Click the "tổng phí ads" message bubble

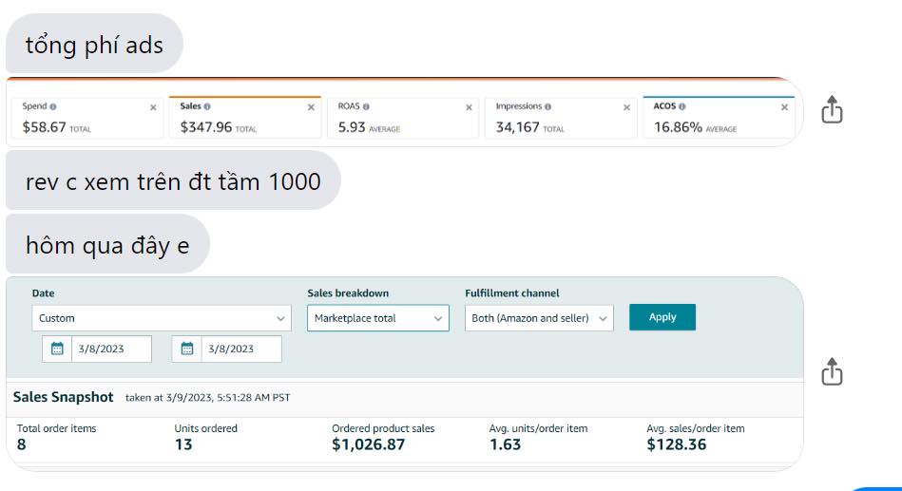coord(94,44)
